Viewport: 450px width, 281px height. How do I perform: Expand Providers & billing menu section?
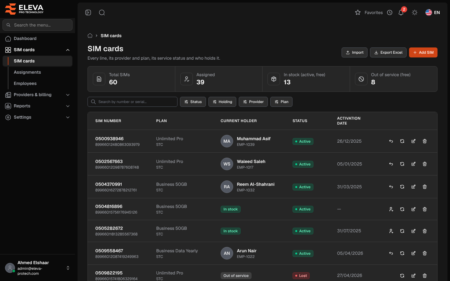37,95
